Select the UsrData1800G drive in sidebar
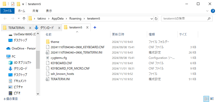The image size is (216, 102). click(x=22, y=34)
